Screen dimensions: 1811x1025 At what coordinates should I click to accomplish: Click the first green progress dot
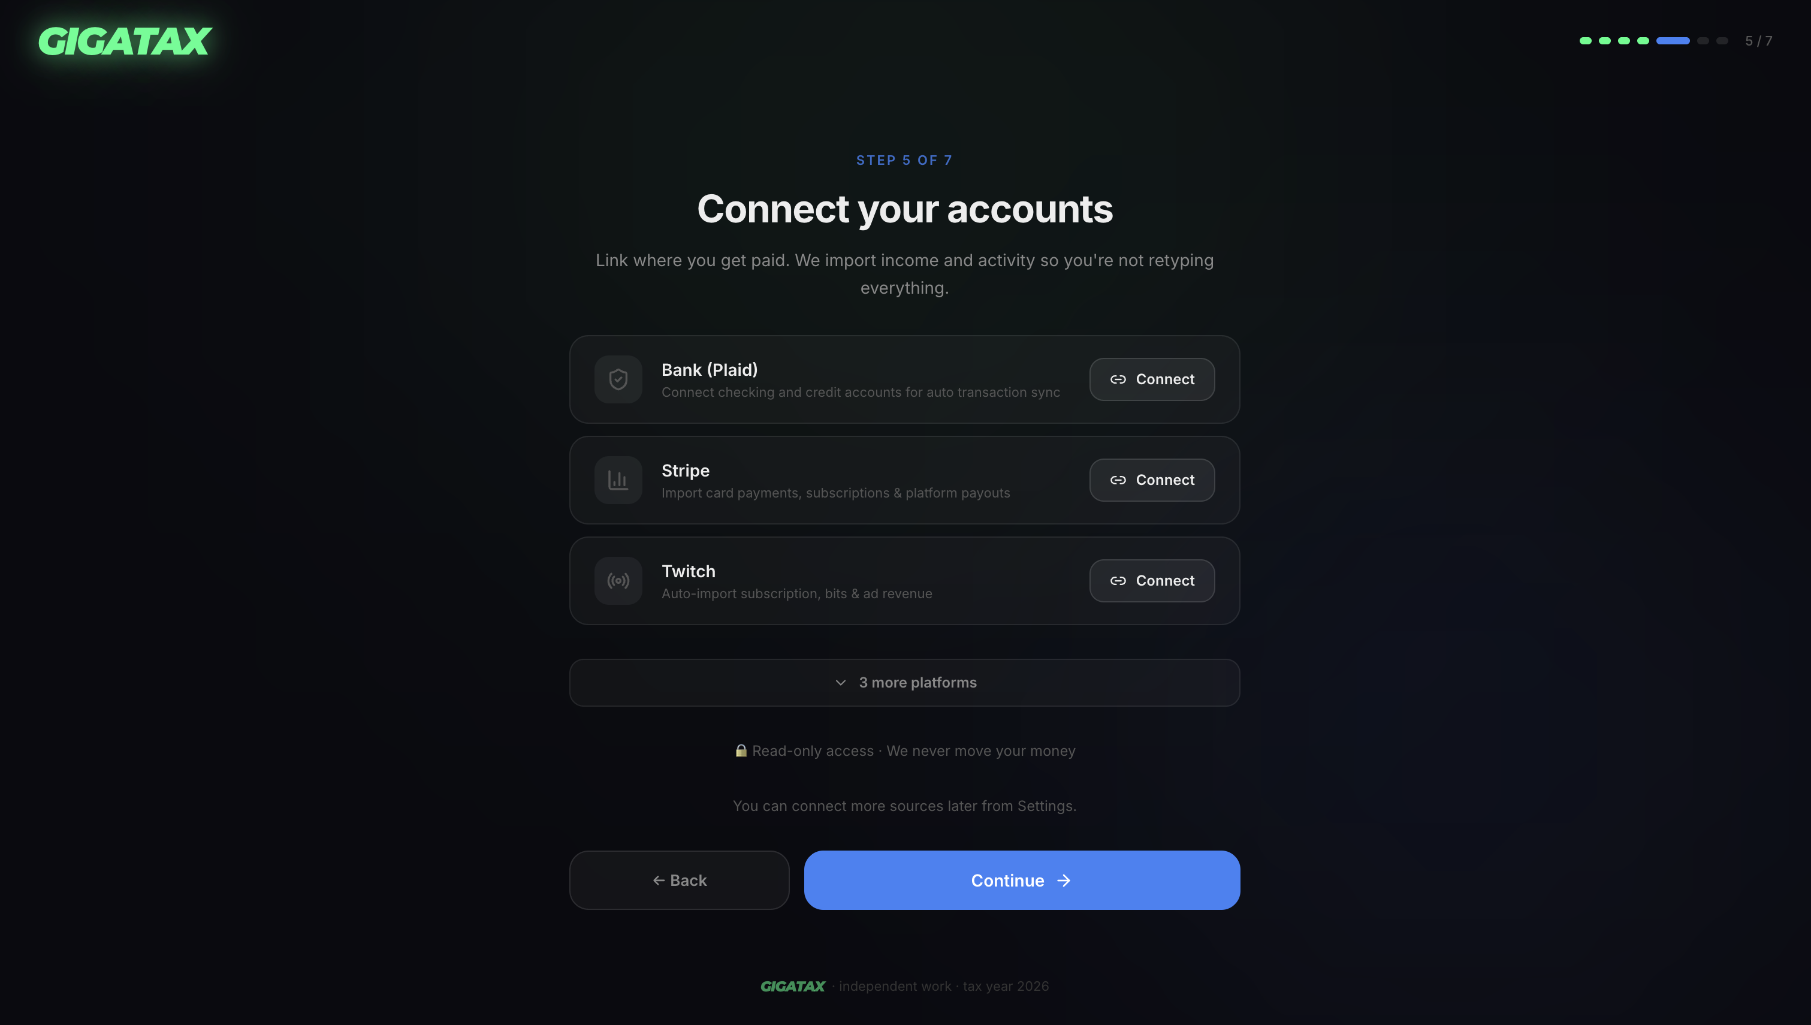1585,41
